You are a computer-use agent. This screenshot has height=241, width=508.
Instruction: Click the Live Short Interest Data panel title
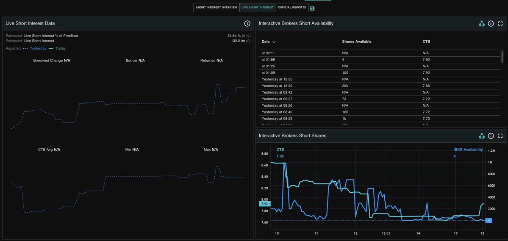(x=30, y=23)
